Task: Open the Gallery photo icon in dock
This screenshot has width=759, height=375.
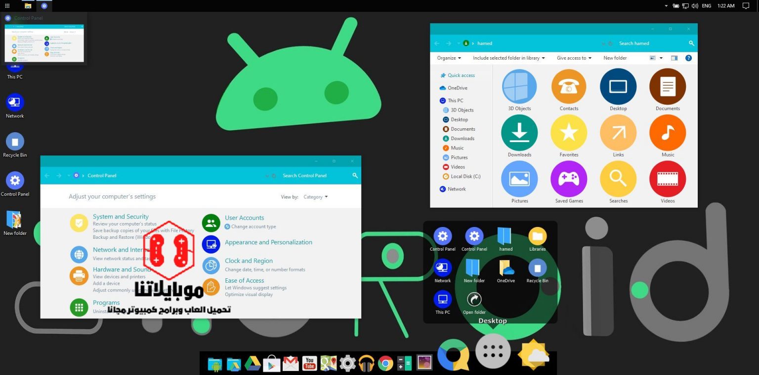Action: [424, 363]
